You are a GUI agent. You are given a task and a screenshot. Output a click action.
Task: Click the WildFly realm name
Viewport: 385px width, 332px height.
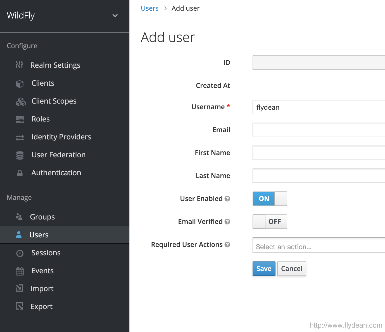pos(21,15)
